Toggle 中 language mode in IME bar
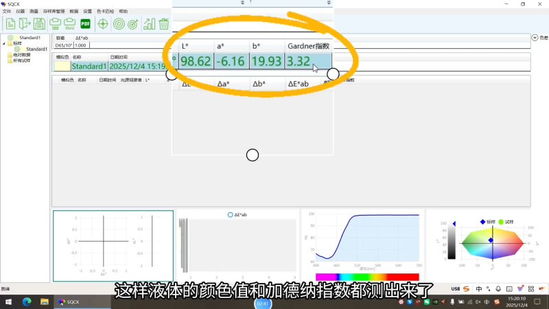Image resolution: width=549 pixels, height=309 pixels. (x=478, y=288)
